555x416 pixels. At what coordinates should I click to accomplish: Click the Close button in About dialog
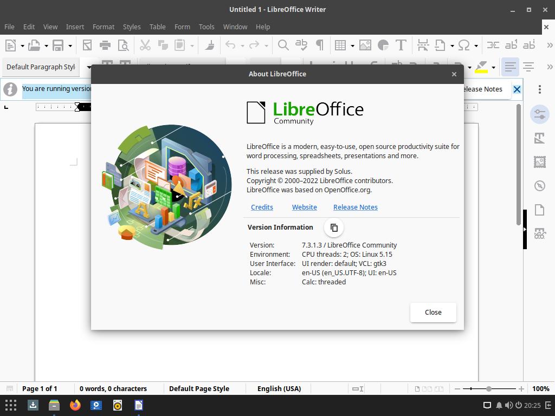coord(433,313)
